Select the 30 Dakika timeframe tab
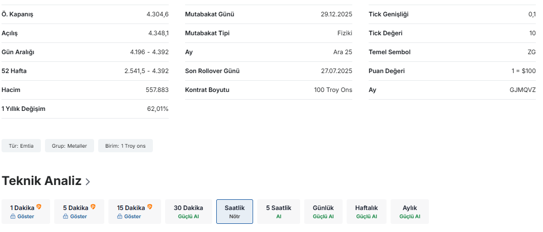543x232 pixels. [188, 212]
